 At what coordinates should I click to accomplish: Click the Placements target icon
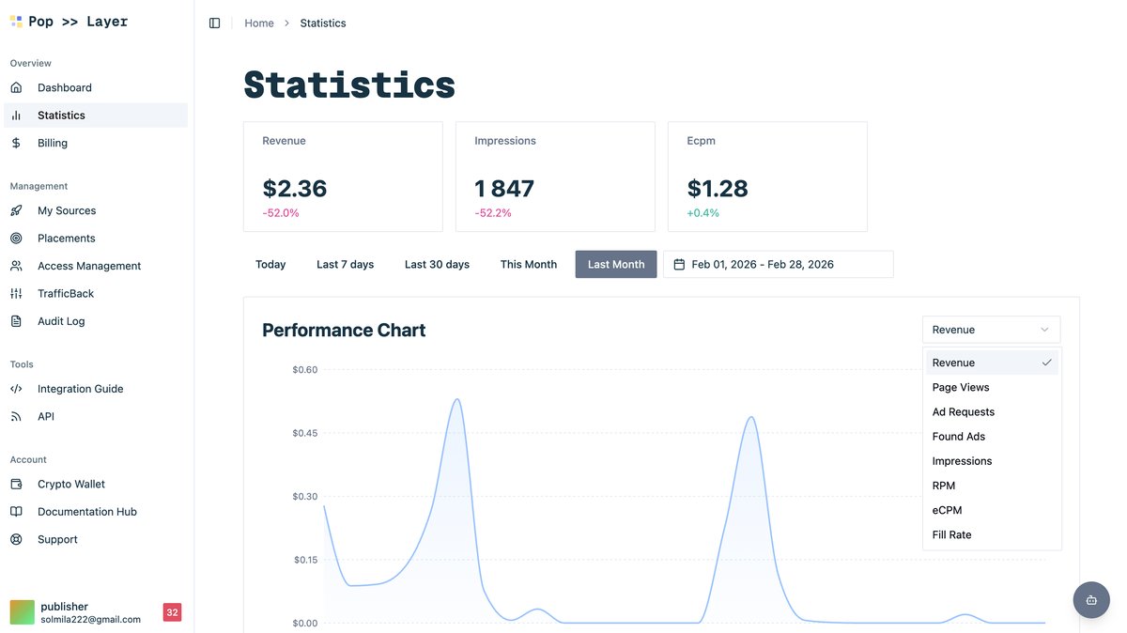[19, 238]
